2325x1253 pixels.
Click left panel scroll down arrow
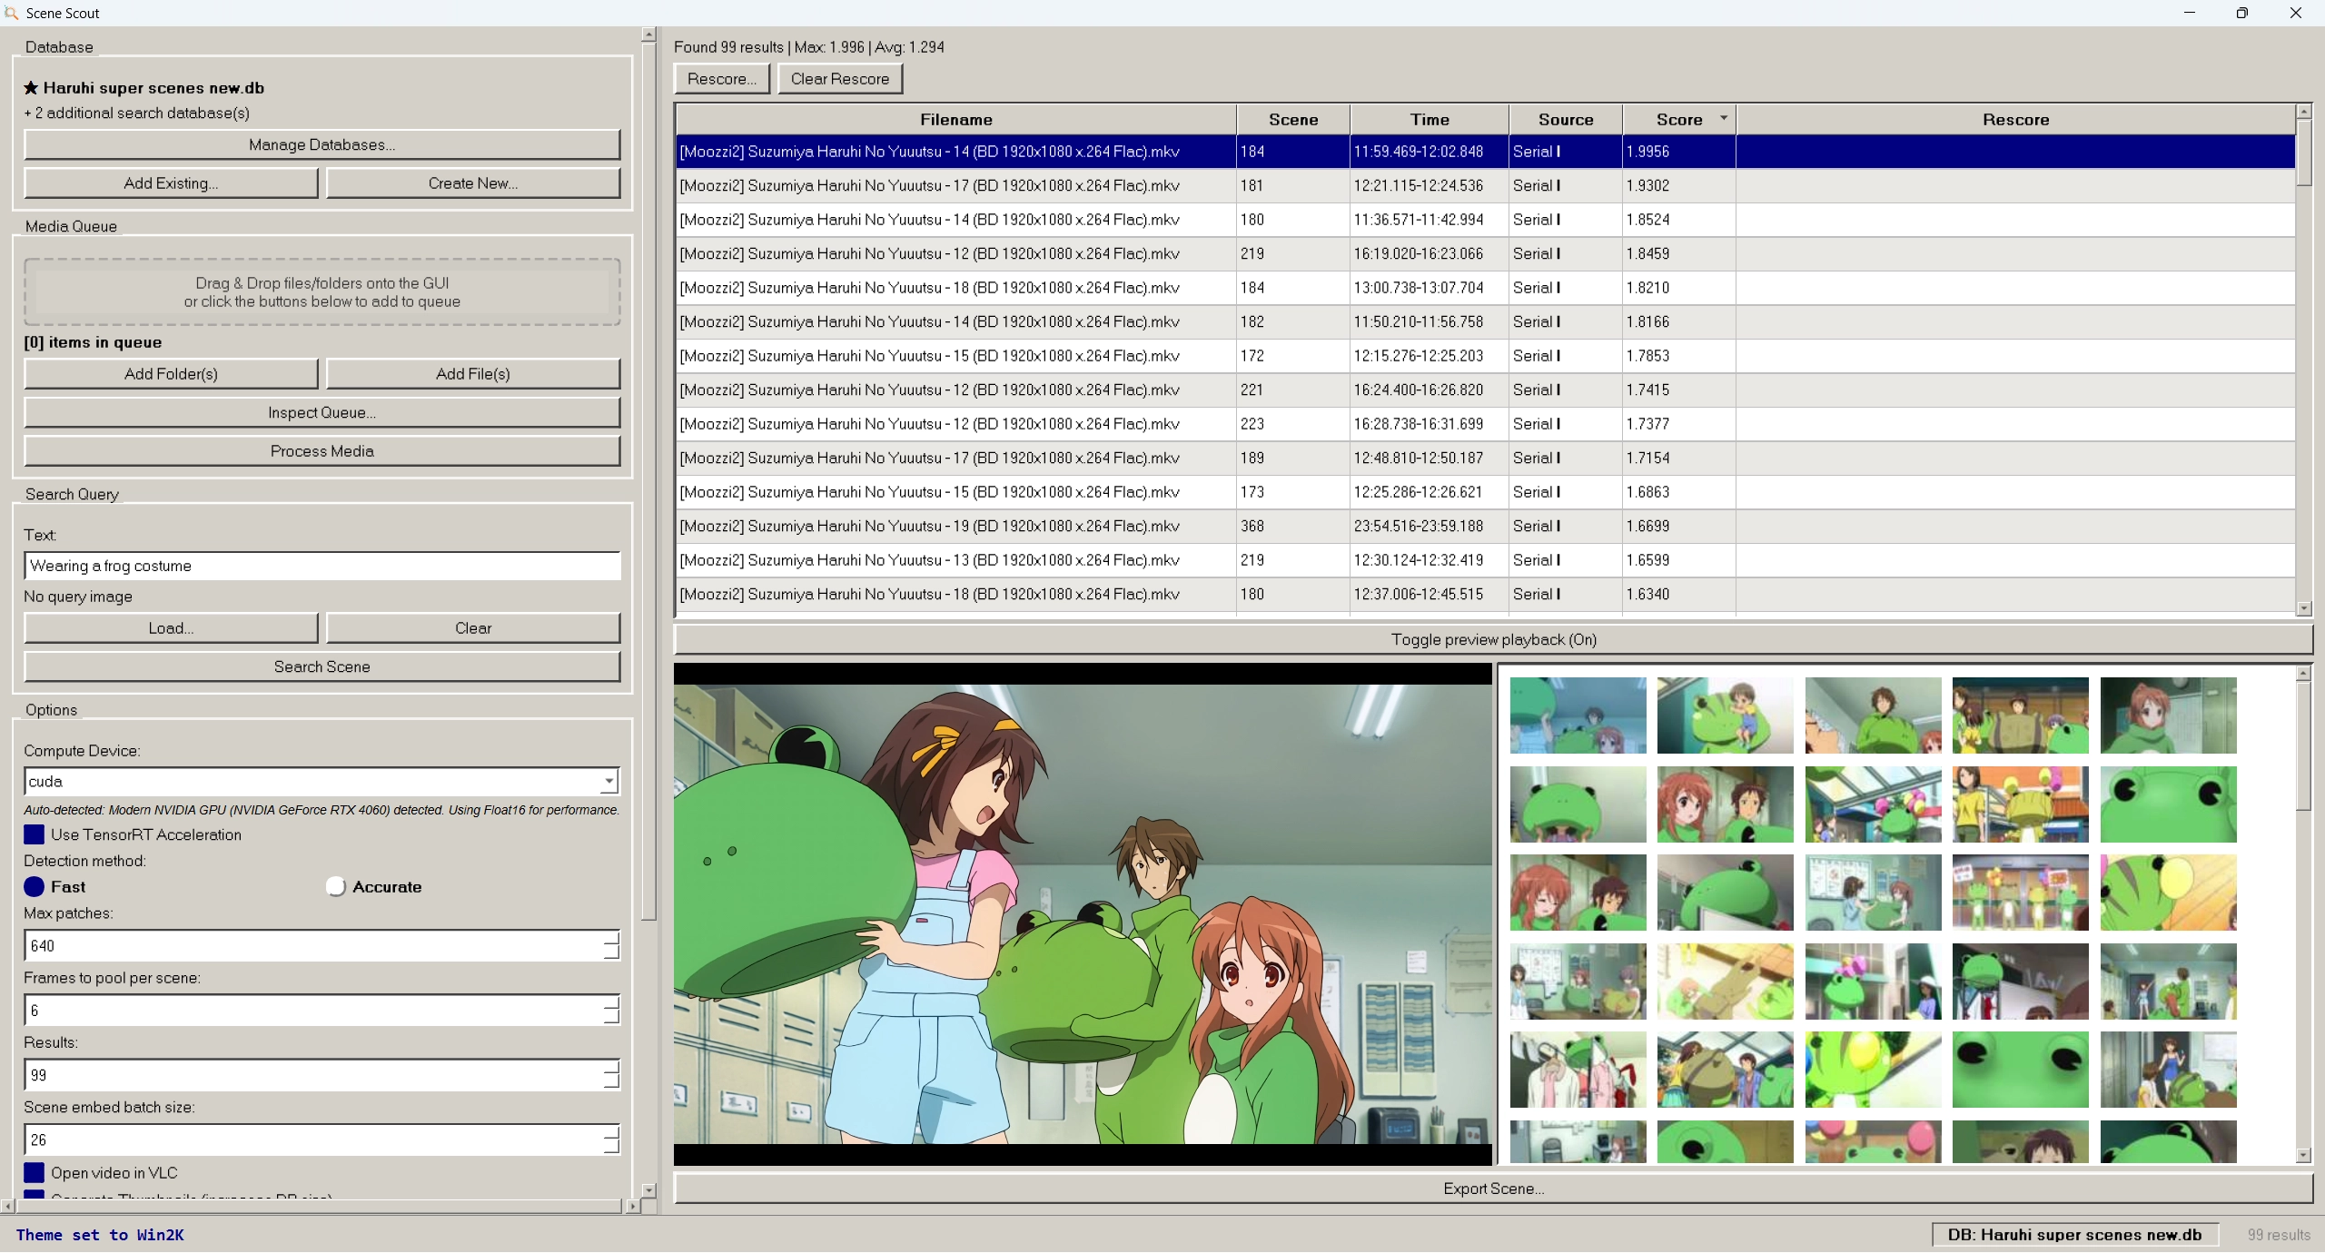(648, 1189)
